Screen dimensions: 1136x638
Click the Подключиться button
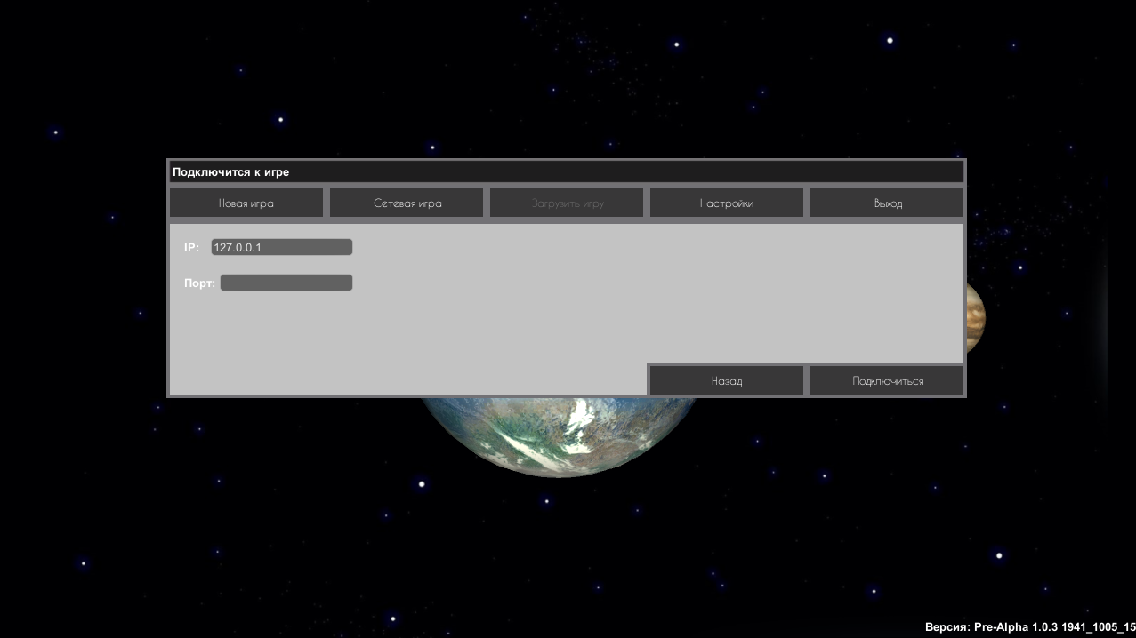(x=887, y=380)
